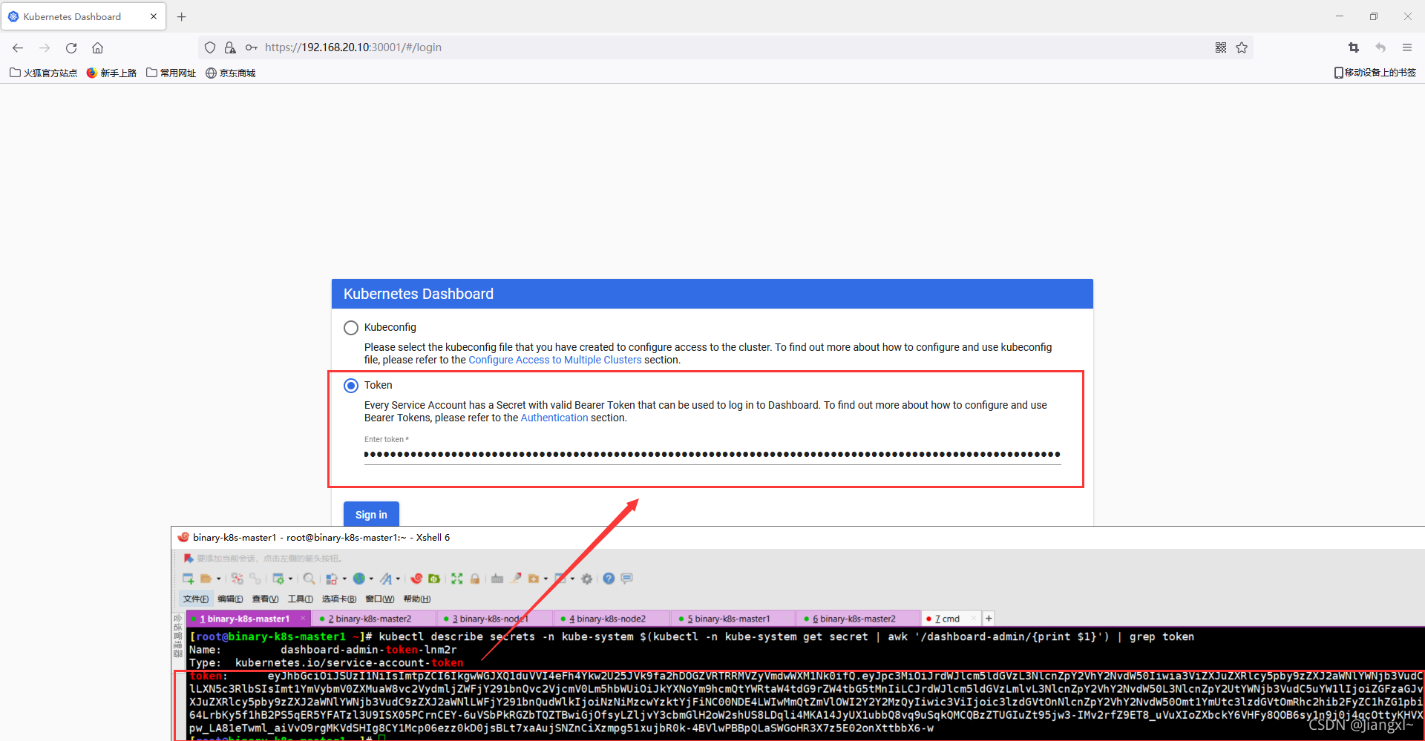The width and height of the screenshot is (1425, 741).
Task: Open Configure Access to Multiple Clusters link
Action: tap(555, 360)
